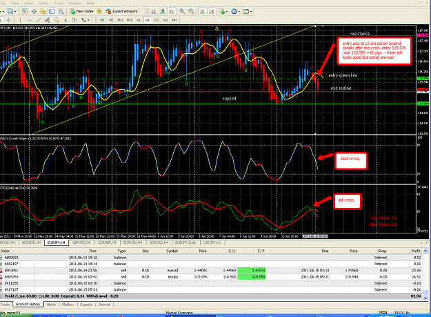
Task: Open the Journal terminal tab
Action: [104, 305]
